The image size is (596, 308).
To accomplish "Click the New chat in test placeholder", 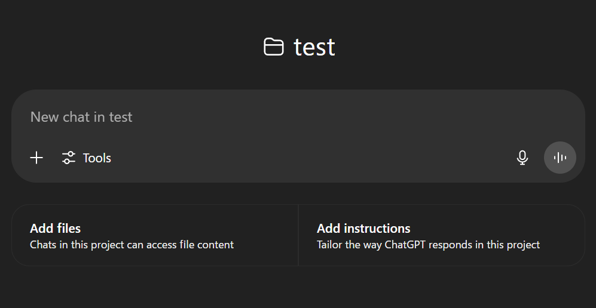I will point(81,117).
